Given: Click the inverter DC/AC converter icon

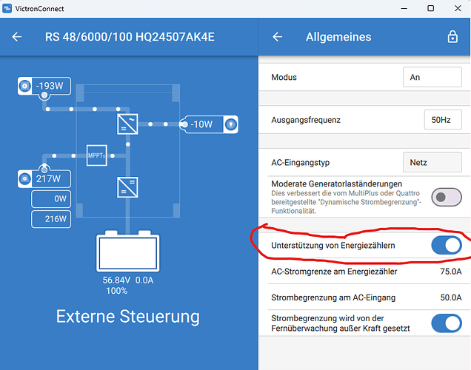Looking at the screenshot, I should (127, 124).
